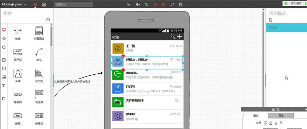Viewport: 307px width, 129px height.
Task: Select the desktop monitor category icon
Action: point(4,30)
